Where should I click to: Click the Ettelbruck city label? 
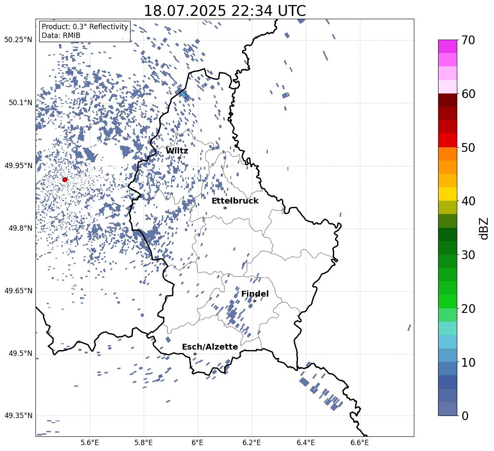235,201
